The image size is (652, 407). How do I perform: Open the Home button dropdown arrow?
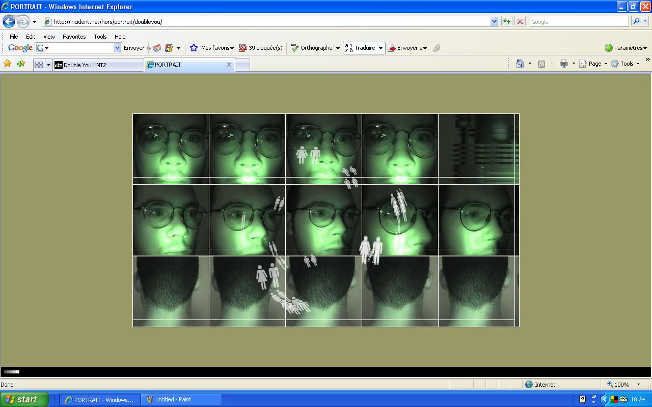click(530, 64)
